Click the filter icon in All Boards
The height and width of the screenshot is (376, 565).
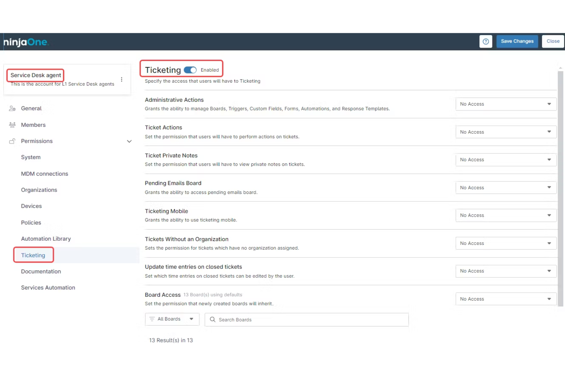click(152, 319)
